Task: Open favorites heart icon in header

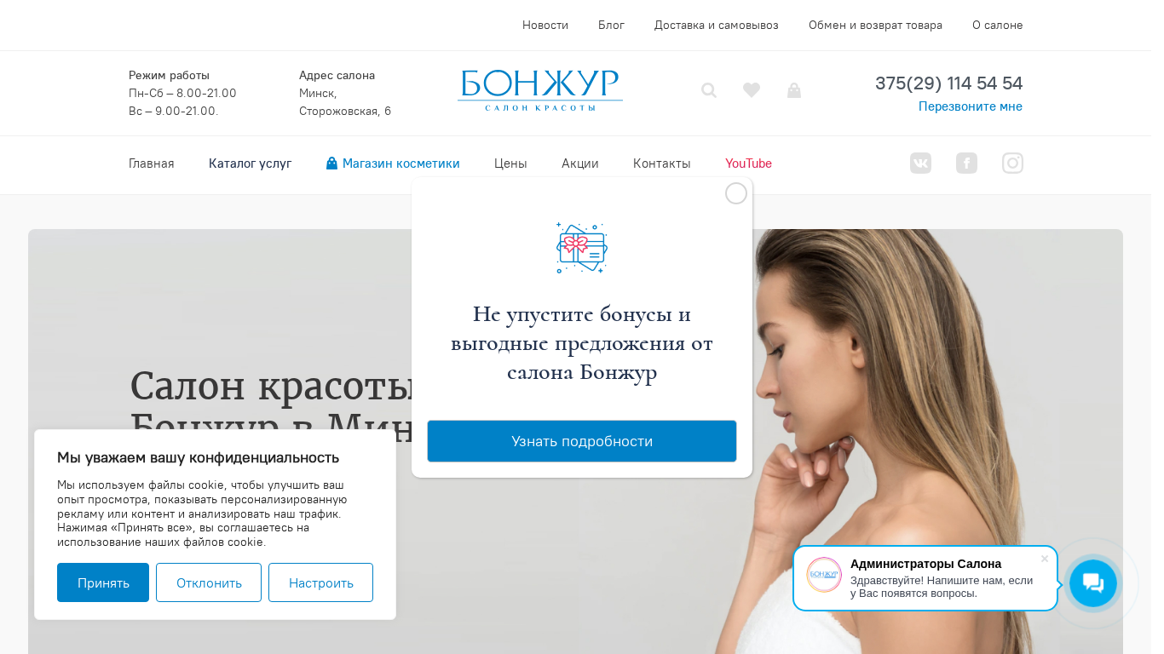Action: click(752, 90)
